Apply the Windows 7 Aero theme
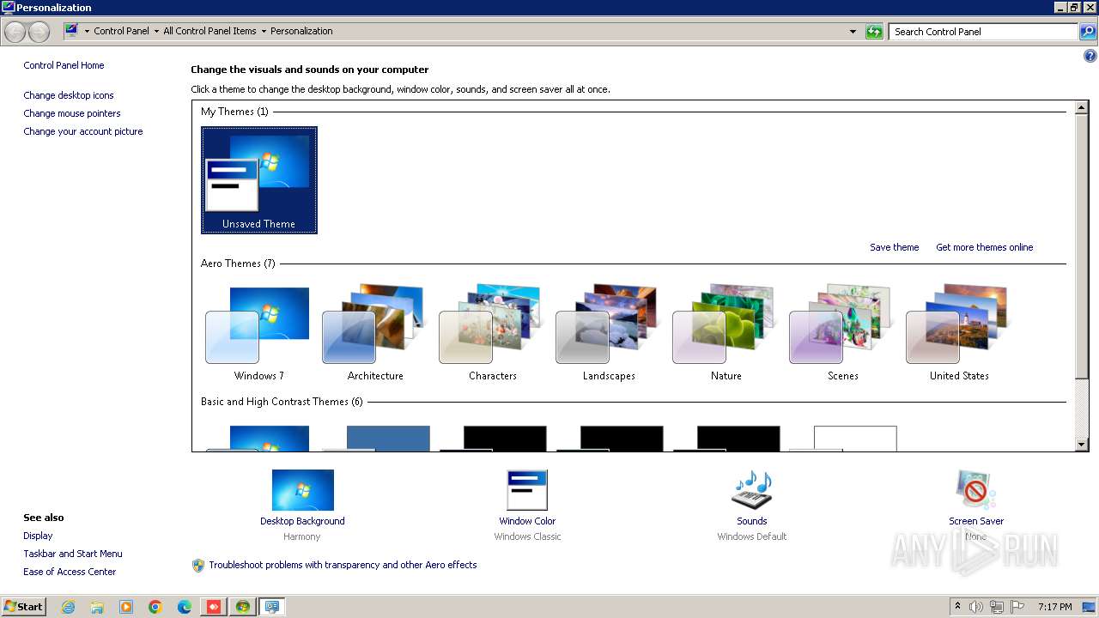 click(258, 333)
